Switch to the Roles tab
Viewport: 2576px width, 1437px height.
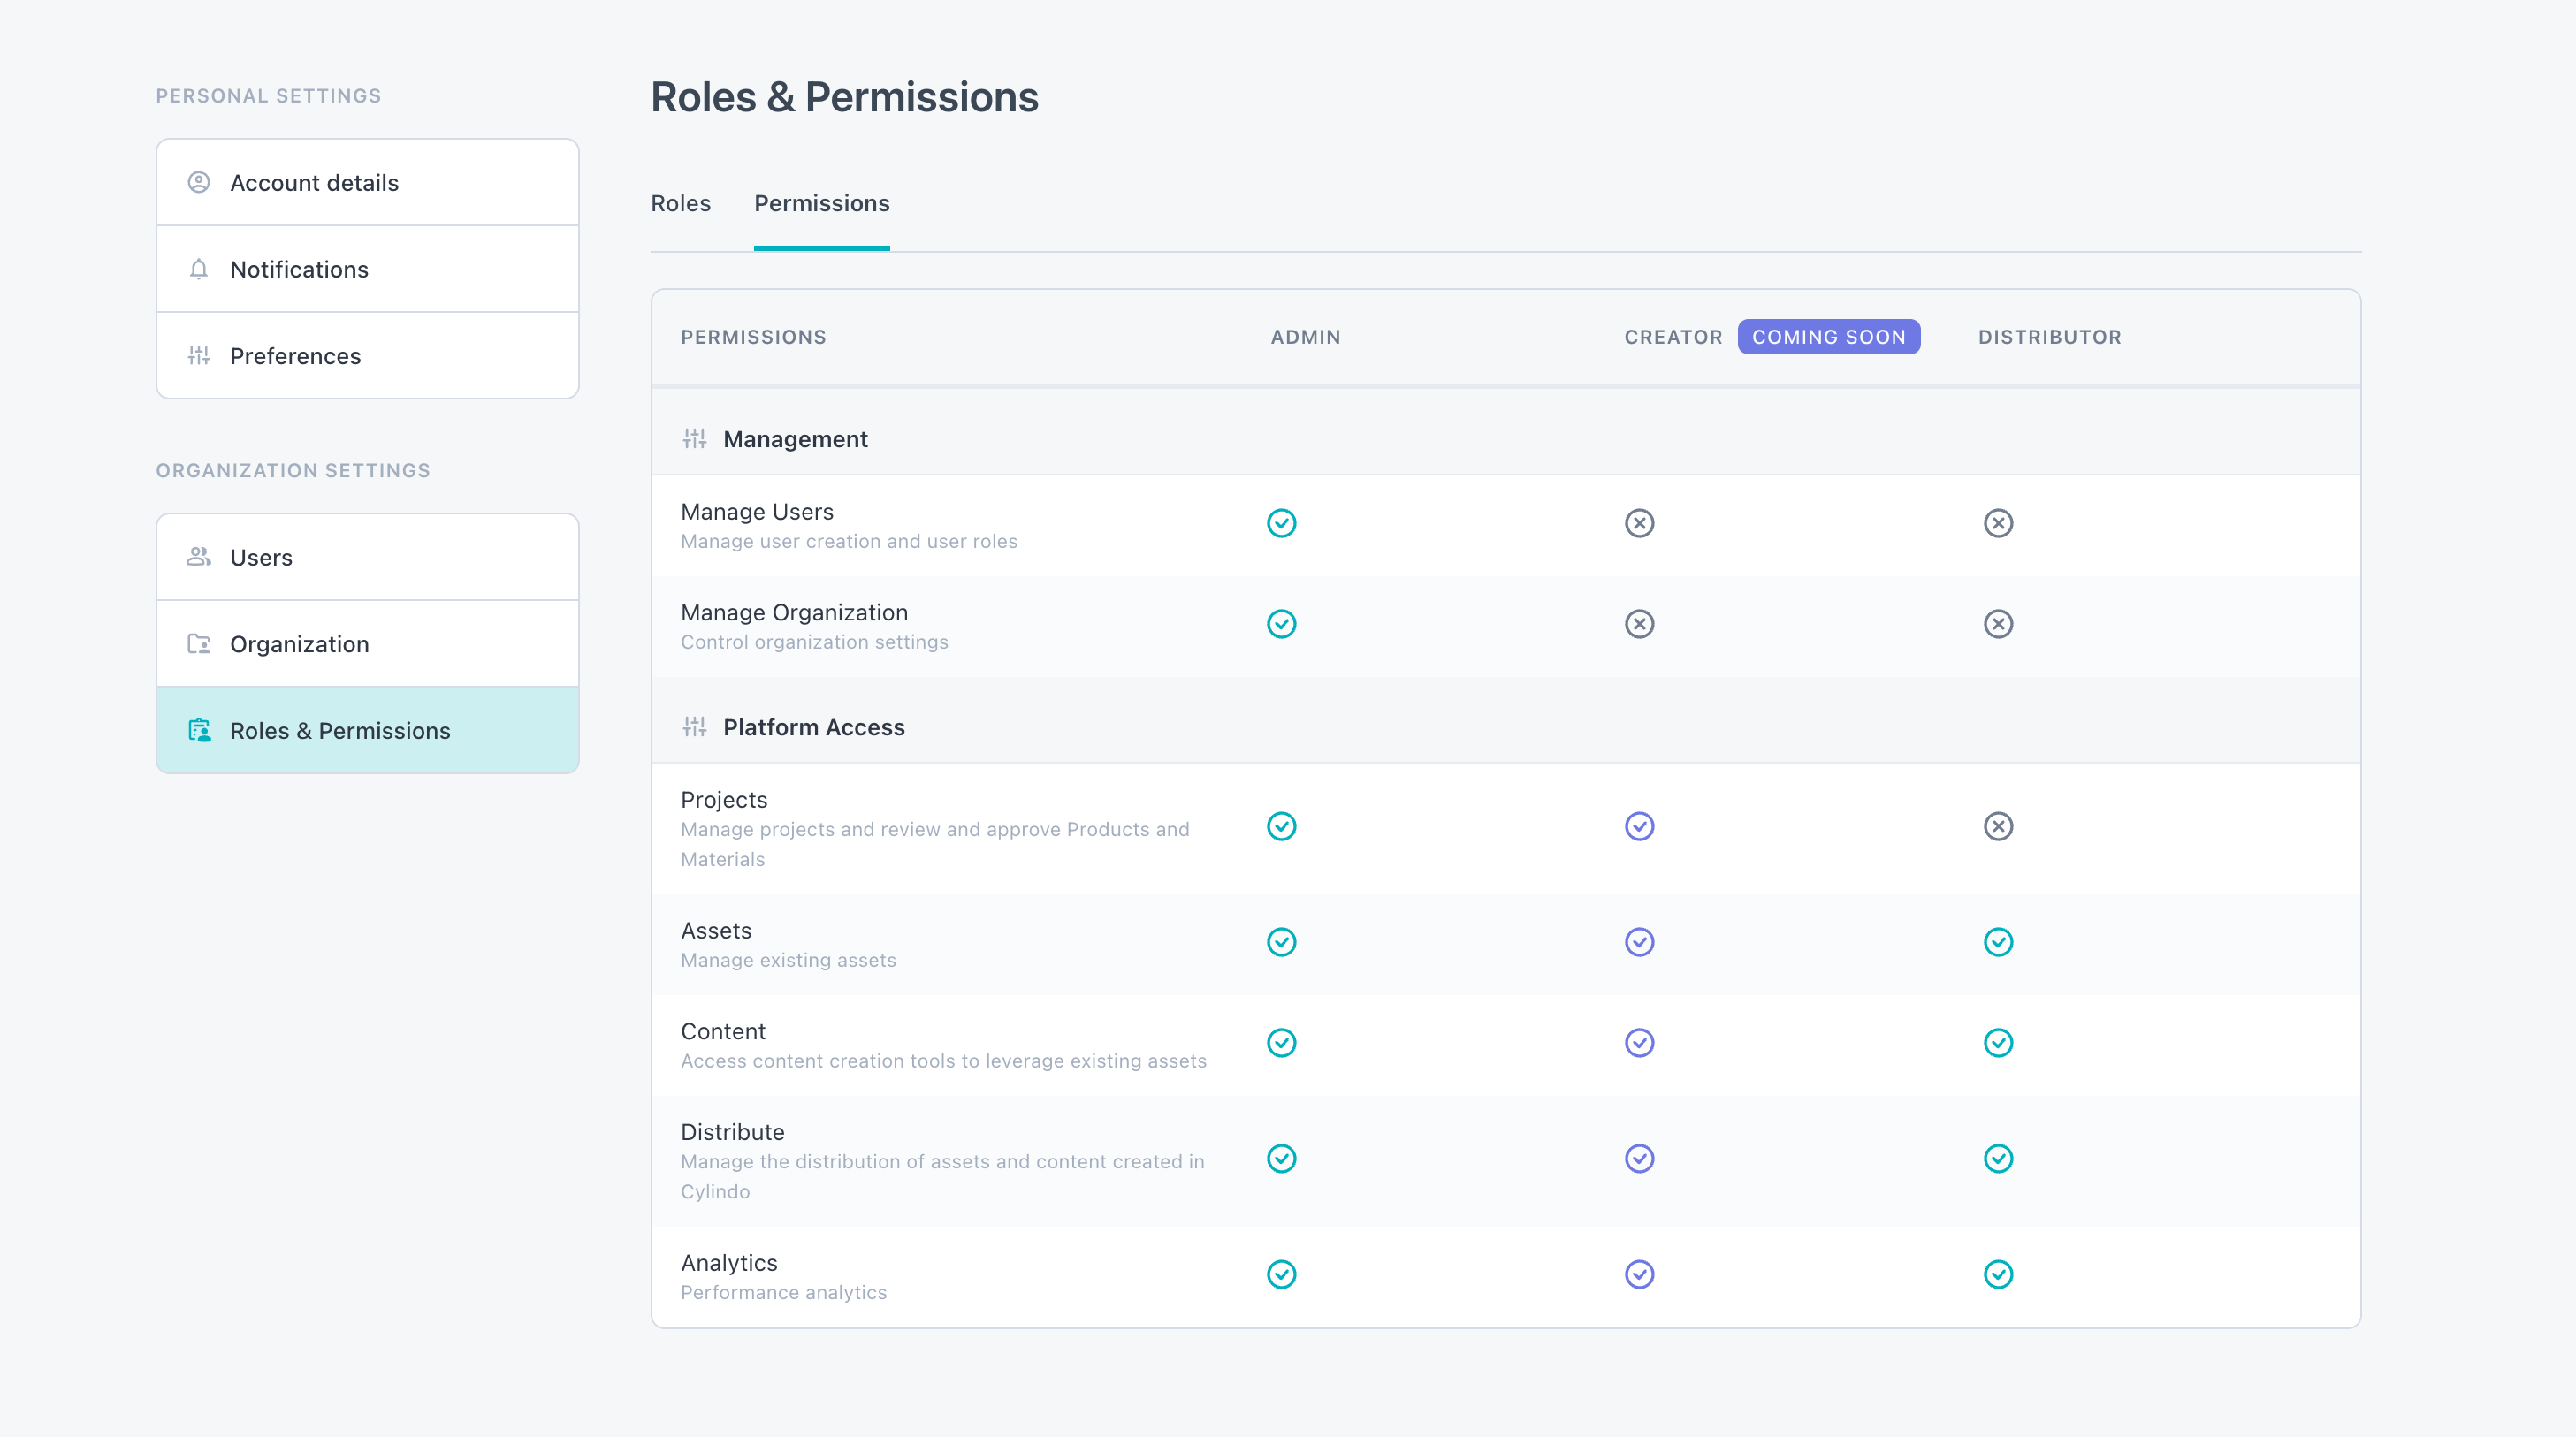click(680, 203)
